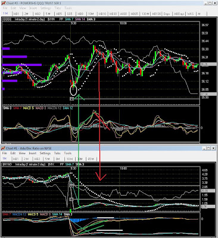Click the 10:00 time marker on the QQQ chart
Screen dimensions: 218x238
coord(123,23)
